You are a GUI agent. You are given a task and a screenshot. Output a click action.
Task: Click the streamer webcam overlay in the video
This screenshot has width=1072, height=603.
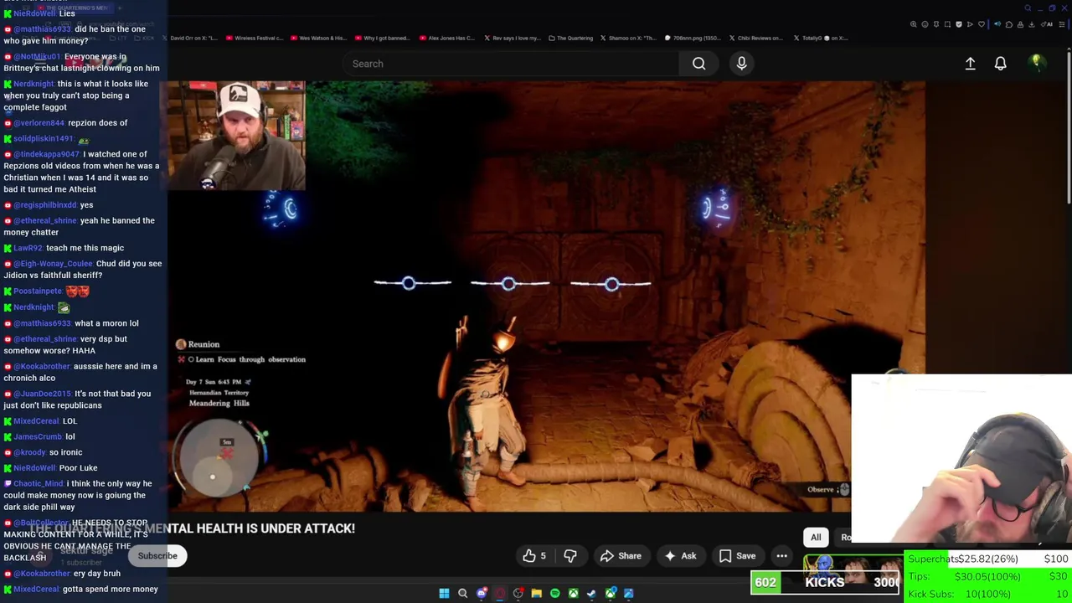click(237, 136)
